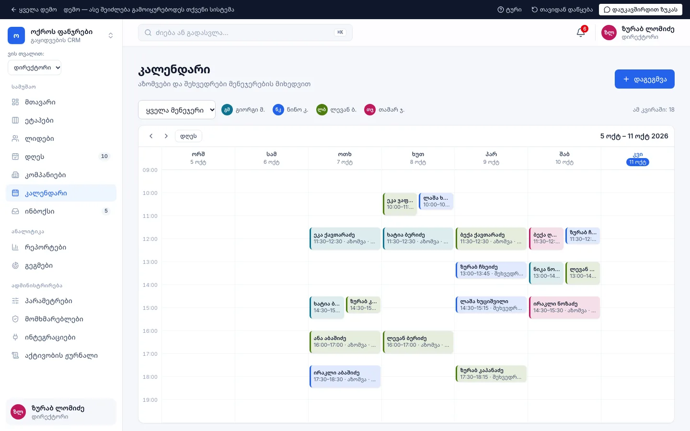Go to next week with right chevron

pos(166,136)
